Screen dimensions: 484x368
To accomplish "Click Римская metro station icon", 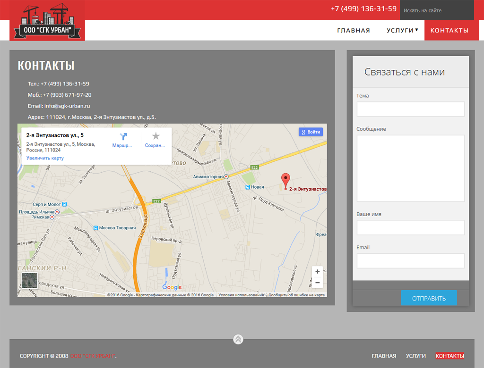I will pos(52,217).
